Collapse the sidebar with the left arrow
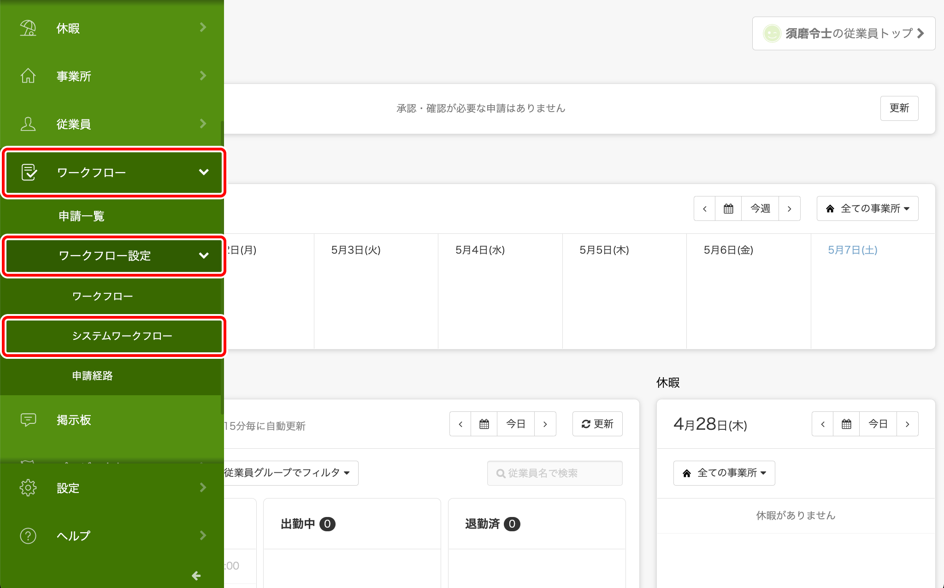Viewport: 944px width, 588px height. (x=196, y=576)
